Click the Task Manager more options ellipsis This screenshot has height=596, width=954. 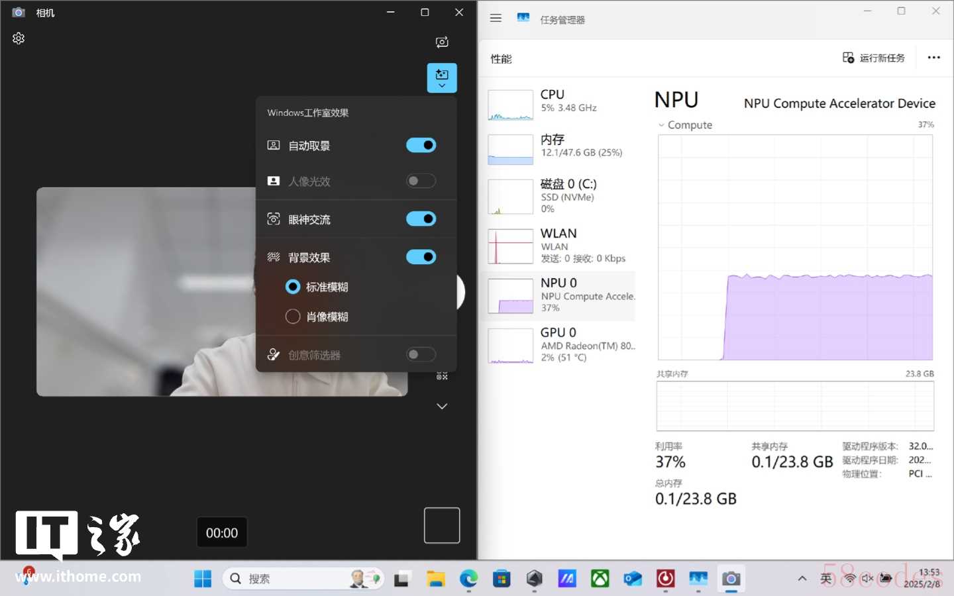933,58
